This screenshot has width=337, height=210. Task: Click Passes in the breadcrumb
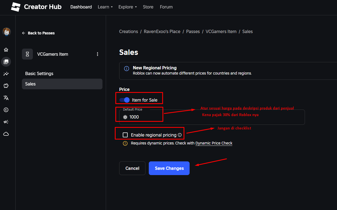tap(193, 31)
